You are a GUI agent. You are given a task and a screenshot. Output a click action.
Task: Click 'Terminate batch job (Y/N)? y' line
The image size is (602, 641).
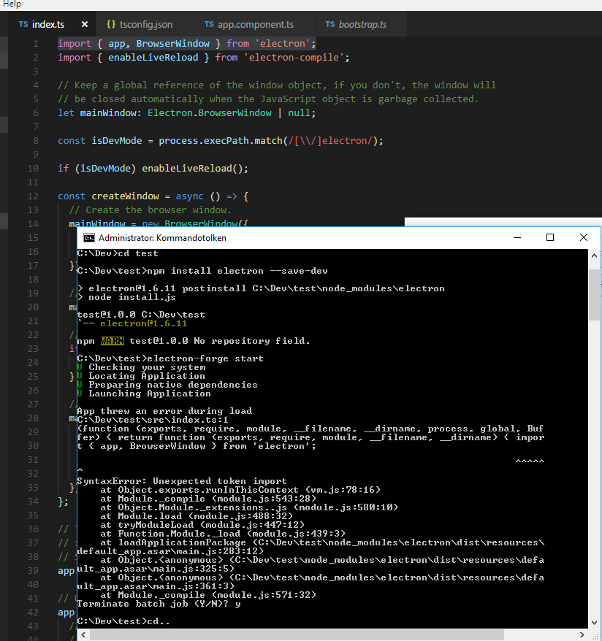159,604
